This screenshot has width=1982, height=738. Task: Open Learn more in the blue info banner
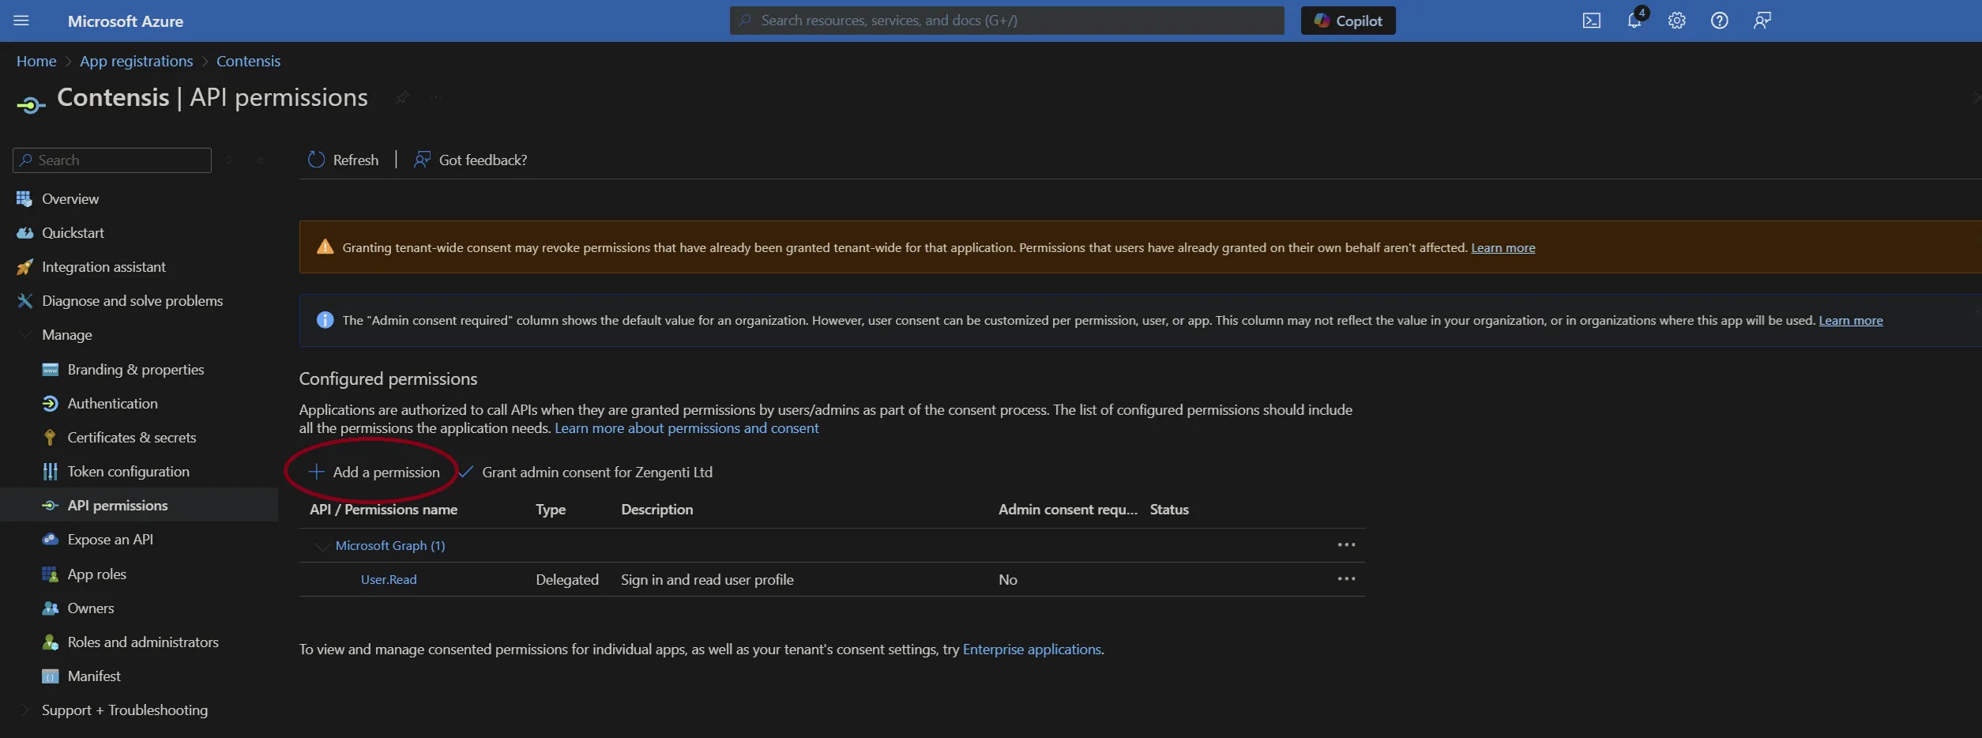[x=1850, y=320]
